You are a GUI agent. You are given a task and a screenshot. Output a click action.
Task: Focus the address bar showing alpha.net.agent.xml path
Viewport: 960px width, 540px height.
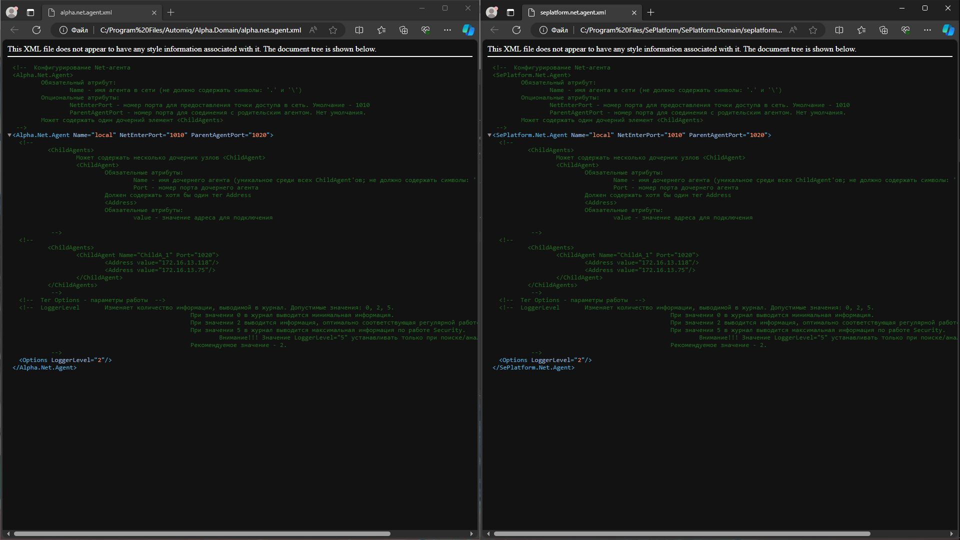[x=200, y=30]
